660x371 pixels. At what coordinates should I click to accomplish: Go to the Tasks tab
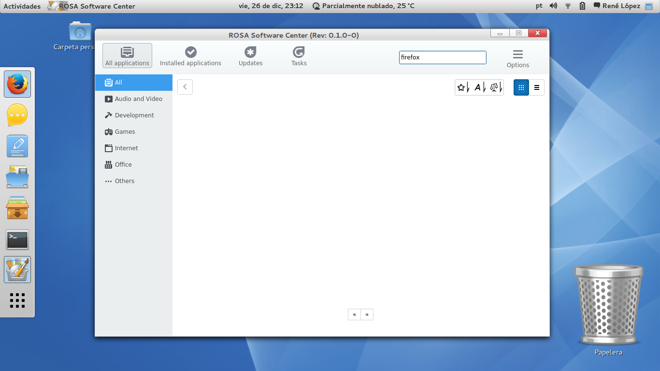pos(299,56)
